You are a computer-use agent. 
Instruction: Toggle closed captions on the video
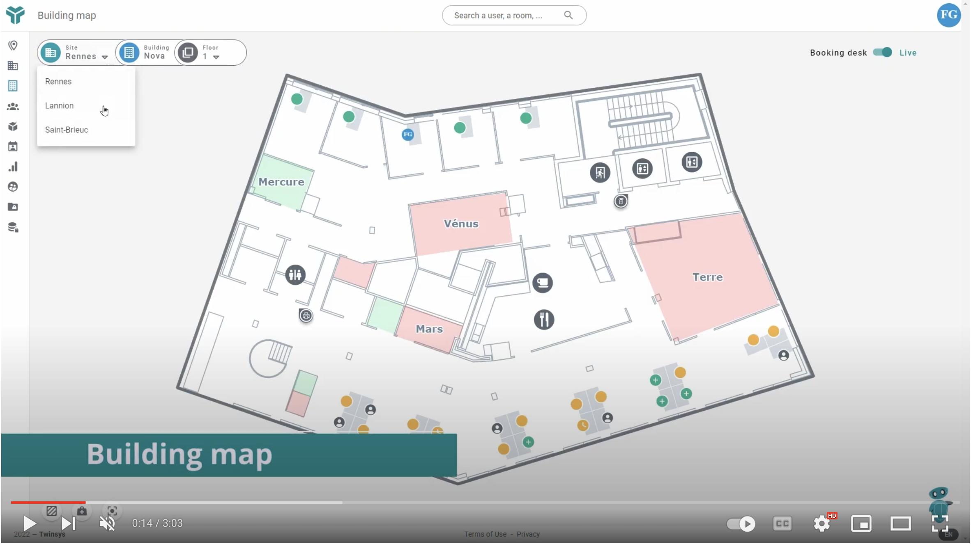point(782,523)
